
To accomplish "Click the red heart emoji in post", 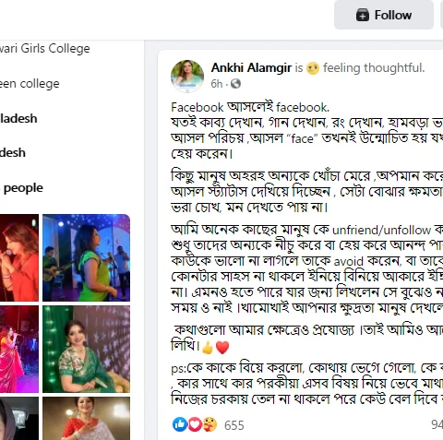I will coord(222,348).
